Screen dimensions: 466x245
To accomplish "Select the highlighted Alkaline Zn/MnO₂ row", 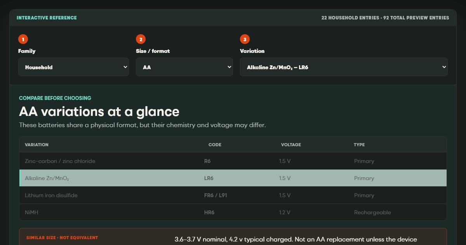I will [x=233, y=178].
